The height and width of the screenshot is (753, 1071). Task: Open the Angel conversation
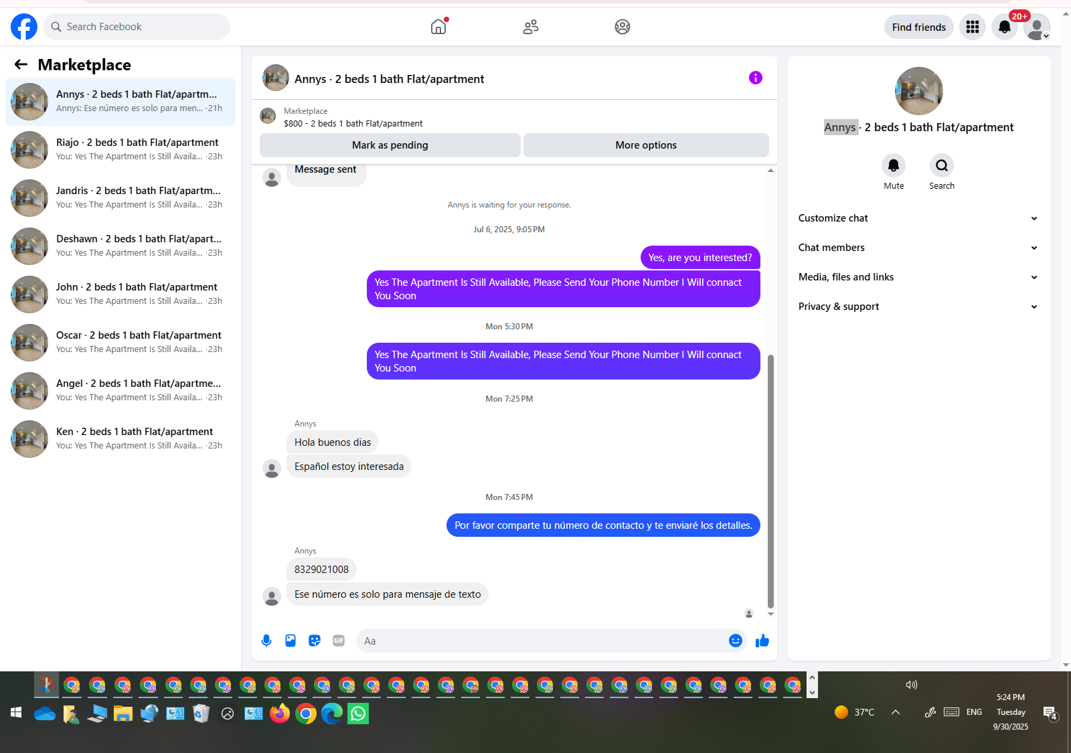pyautogui.click(x=120, y=391)
